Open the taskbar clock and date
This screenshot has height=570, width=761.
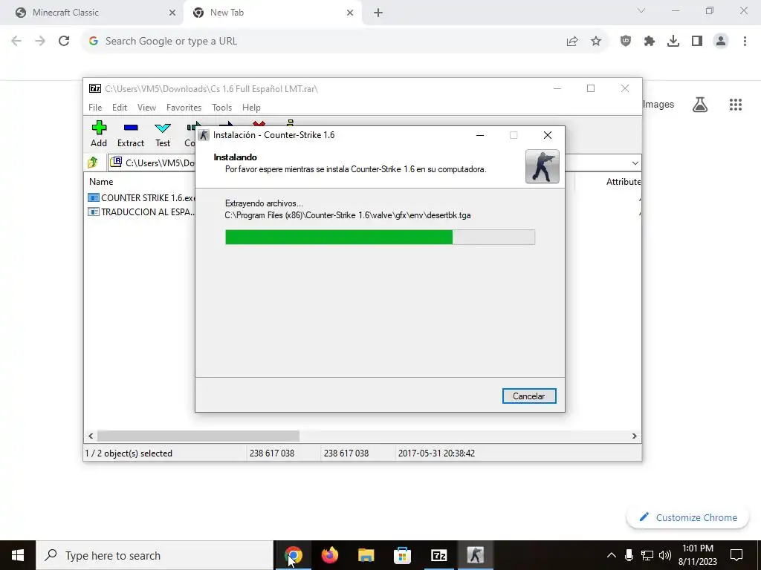pyautogui.click(x=697, y=555)
